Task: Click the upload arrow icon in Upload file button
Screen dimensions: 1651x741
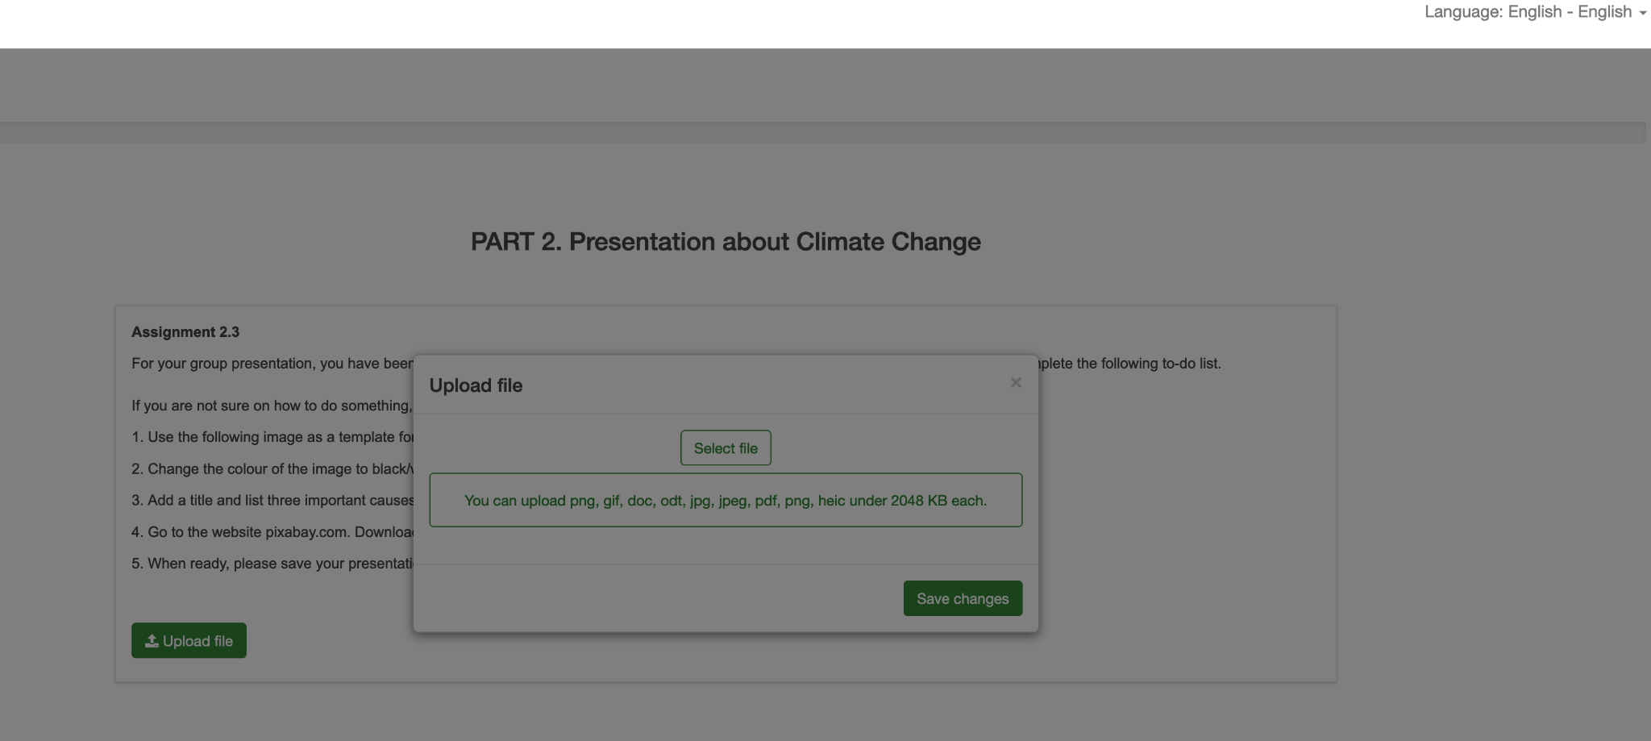Action: click(152, 641)
